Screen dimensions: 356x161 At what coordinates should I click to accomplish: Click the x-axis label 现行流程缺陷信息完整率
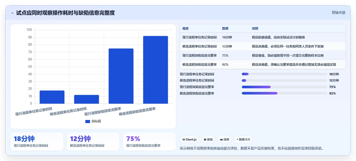click(x=103, y=111)
